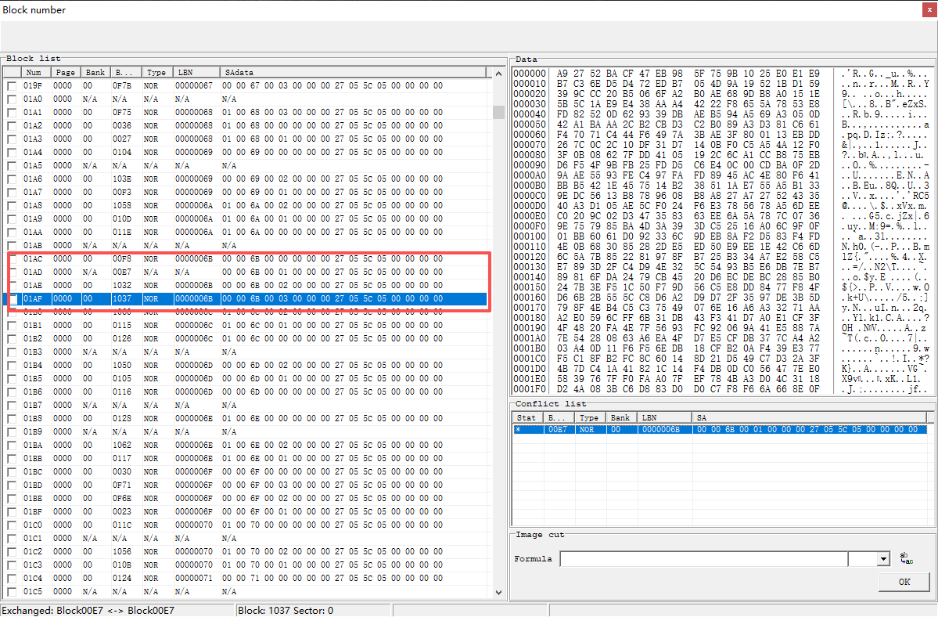Click block value 1050 in row 01B4

click(121, 365)
